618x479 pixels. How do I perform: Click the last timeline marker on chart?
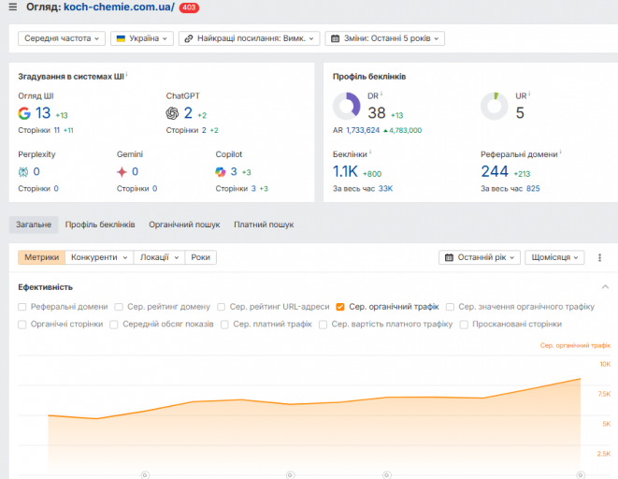tap(581, 474)
